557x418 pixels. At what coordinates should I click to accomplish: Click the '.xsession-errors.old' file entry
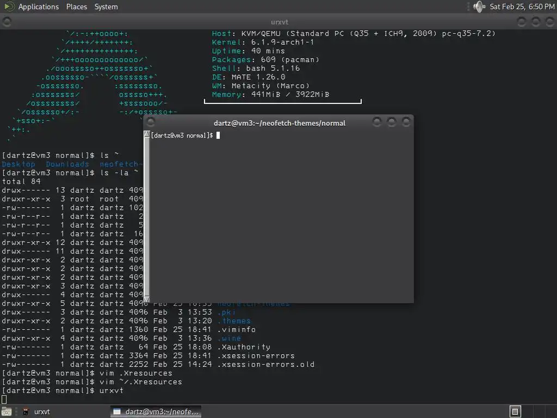(x=265, y=364)
